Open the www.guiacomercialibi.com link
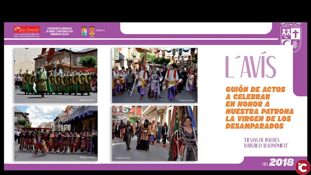The height and width of the screenshot is (175, 311). (27, 34)
